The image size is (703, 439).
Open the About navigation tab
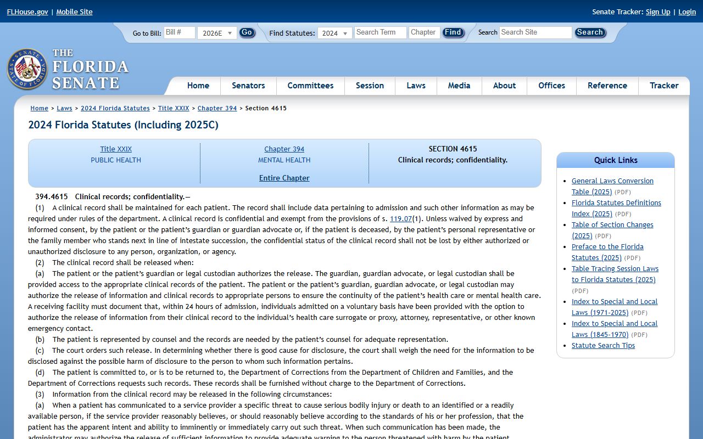pos(504,86)
